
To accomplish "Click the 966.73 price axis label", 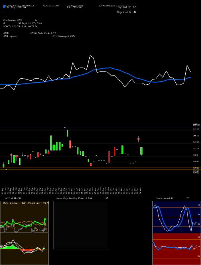I will [x=196, y=136].
